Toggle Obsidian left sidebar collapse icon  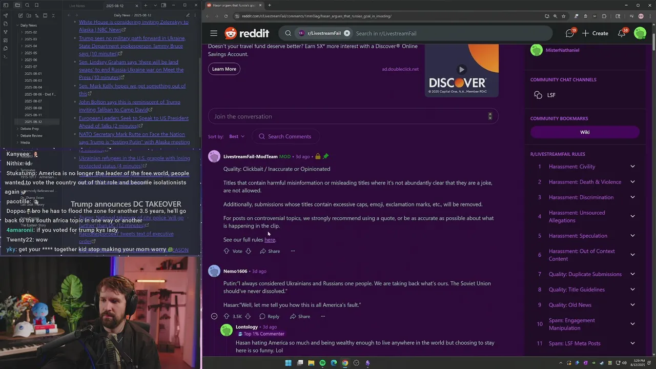pos(6,5)
